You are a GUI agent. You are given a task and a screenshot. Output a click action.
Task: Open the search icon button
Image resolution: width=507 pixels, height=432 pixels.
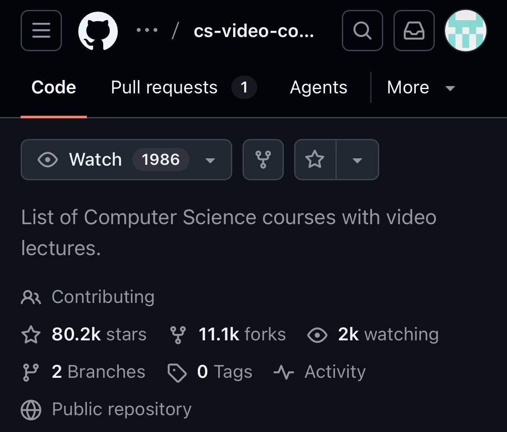(362, 31)
